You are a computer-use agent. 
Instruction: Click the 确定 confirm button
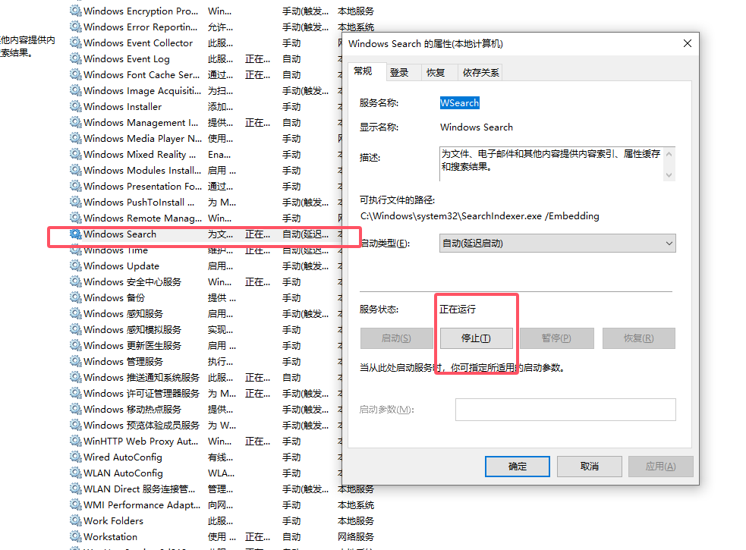point(517,467)
